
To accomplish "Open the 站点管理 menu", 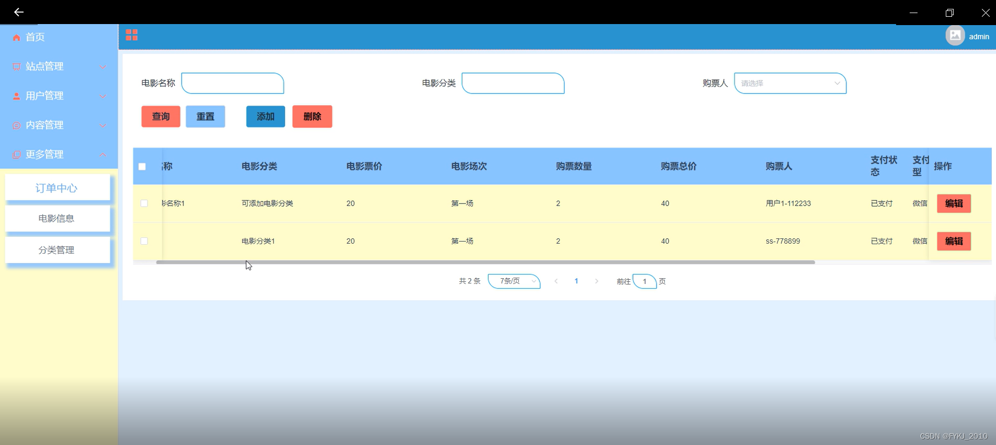I will pyautogui.click(x=59, y=66).
